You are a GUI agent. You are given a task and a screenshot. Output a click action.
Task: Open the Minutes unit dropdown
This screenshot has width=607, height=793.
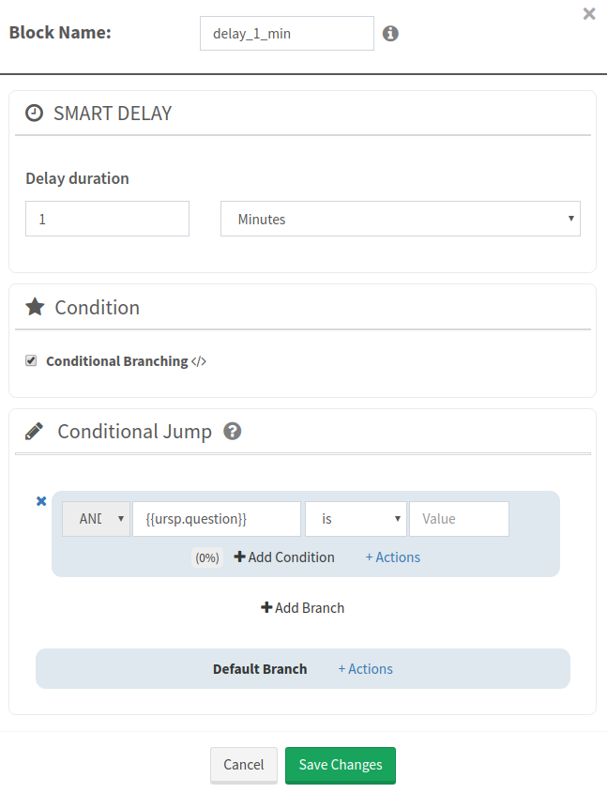tap(400, 219)
